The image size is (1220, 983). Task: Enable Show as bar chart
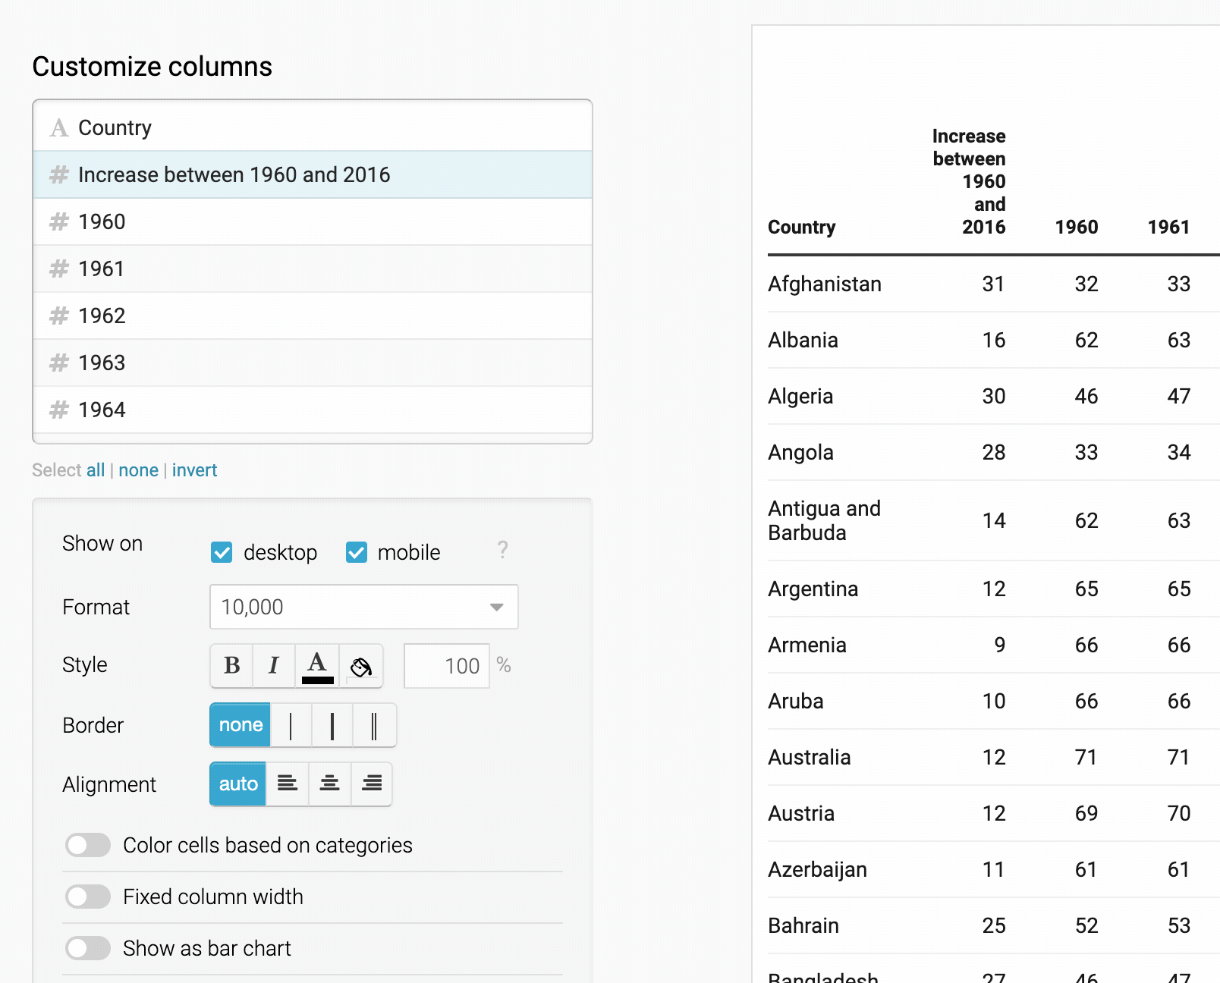[x=87, y=948]
